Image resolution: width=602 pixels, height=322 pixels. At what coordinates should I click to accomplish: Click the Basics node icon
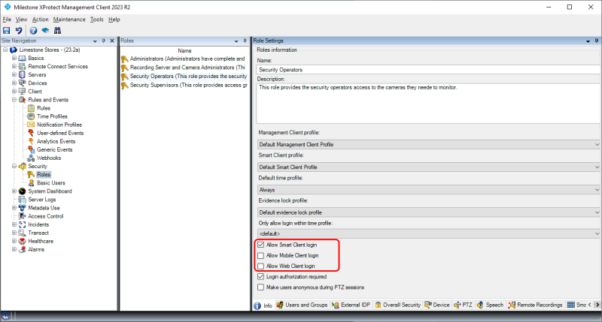click(23, 59)
